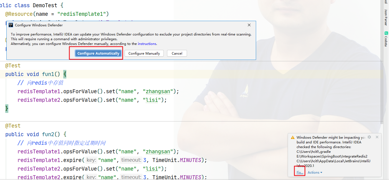Open the Codota tool window tab
Image resolution: width=389 pixels, height=180 pixels.
(x=386, y=39)
